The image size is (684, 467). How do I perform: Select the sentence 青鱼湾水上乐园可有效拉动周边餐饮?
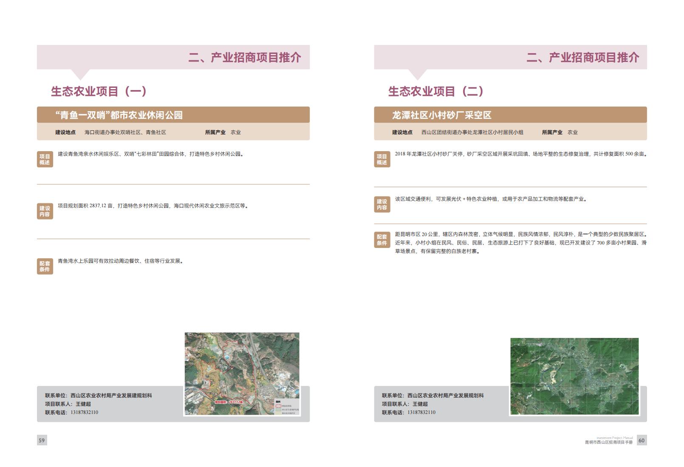pyautogui.click(x=121, y=261)
